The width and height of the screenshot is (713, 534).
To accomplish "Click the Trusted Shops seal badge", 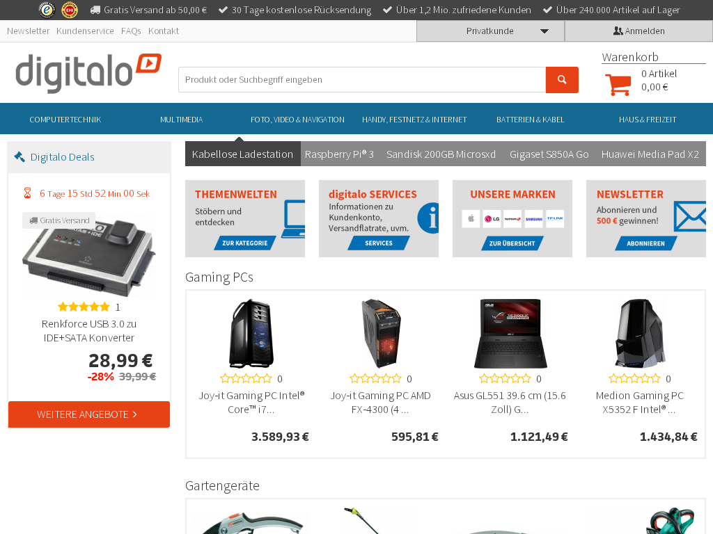I will pyautogui.click(x=47, y=10).
